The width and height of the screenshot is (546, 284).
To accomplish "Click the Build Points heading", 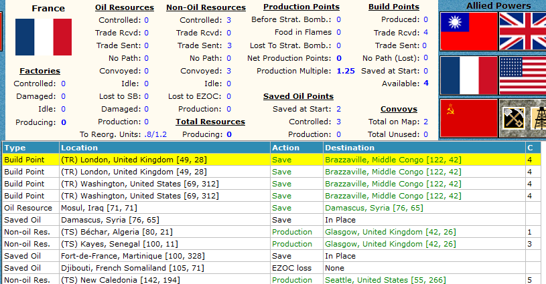I will point(394,7).
